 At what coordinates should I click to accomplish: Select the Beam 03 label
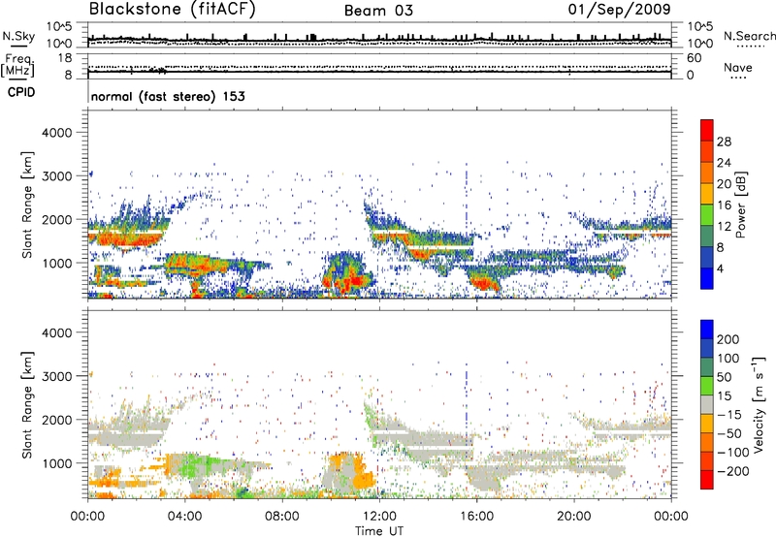click(378, 11)
